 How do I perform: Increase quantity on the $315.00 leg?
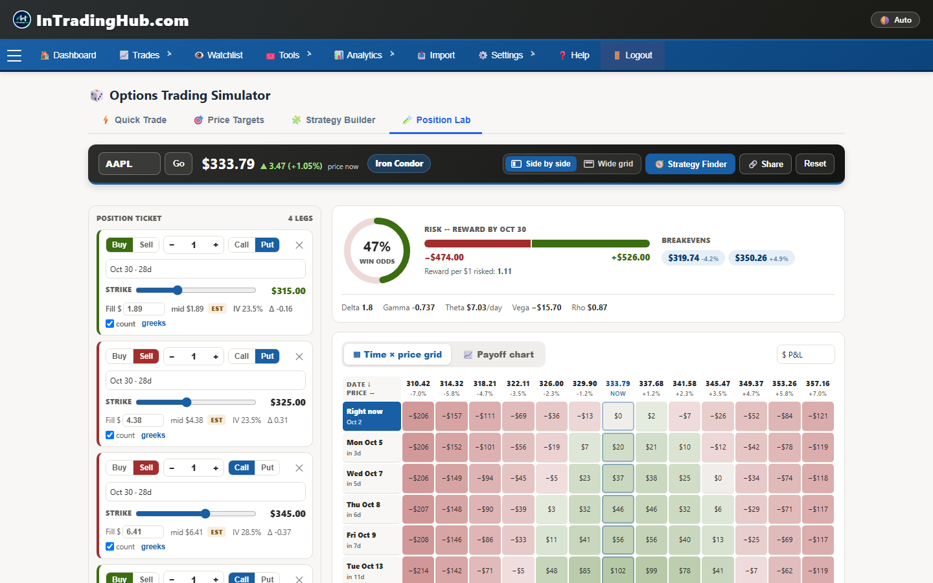click(x=216, y=245)
